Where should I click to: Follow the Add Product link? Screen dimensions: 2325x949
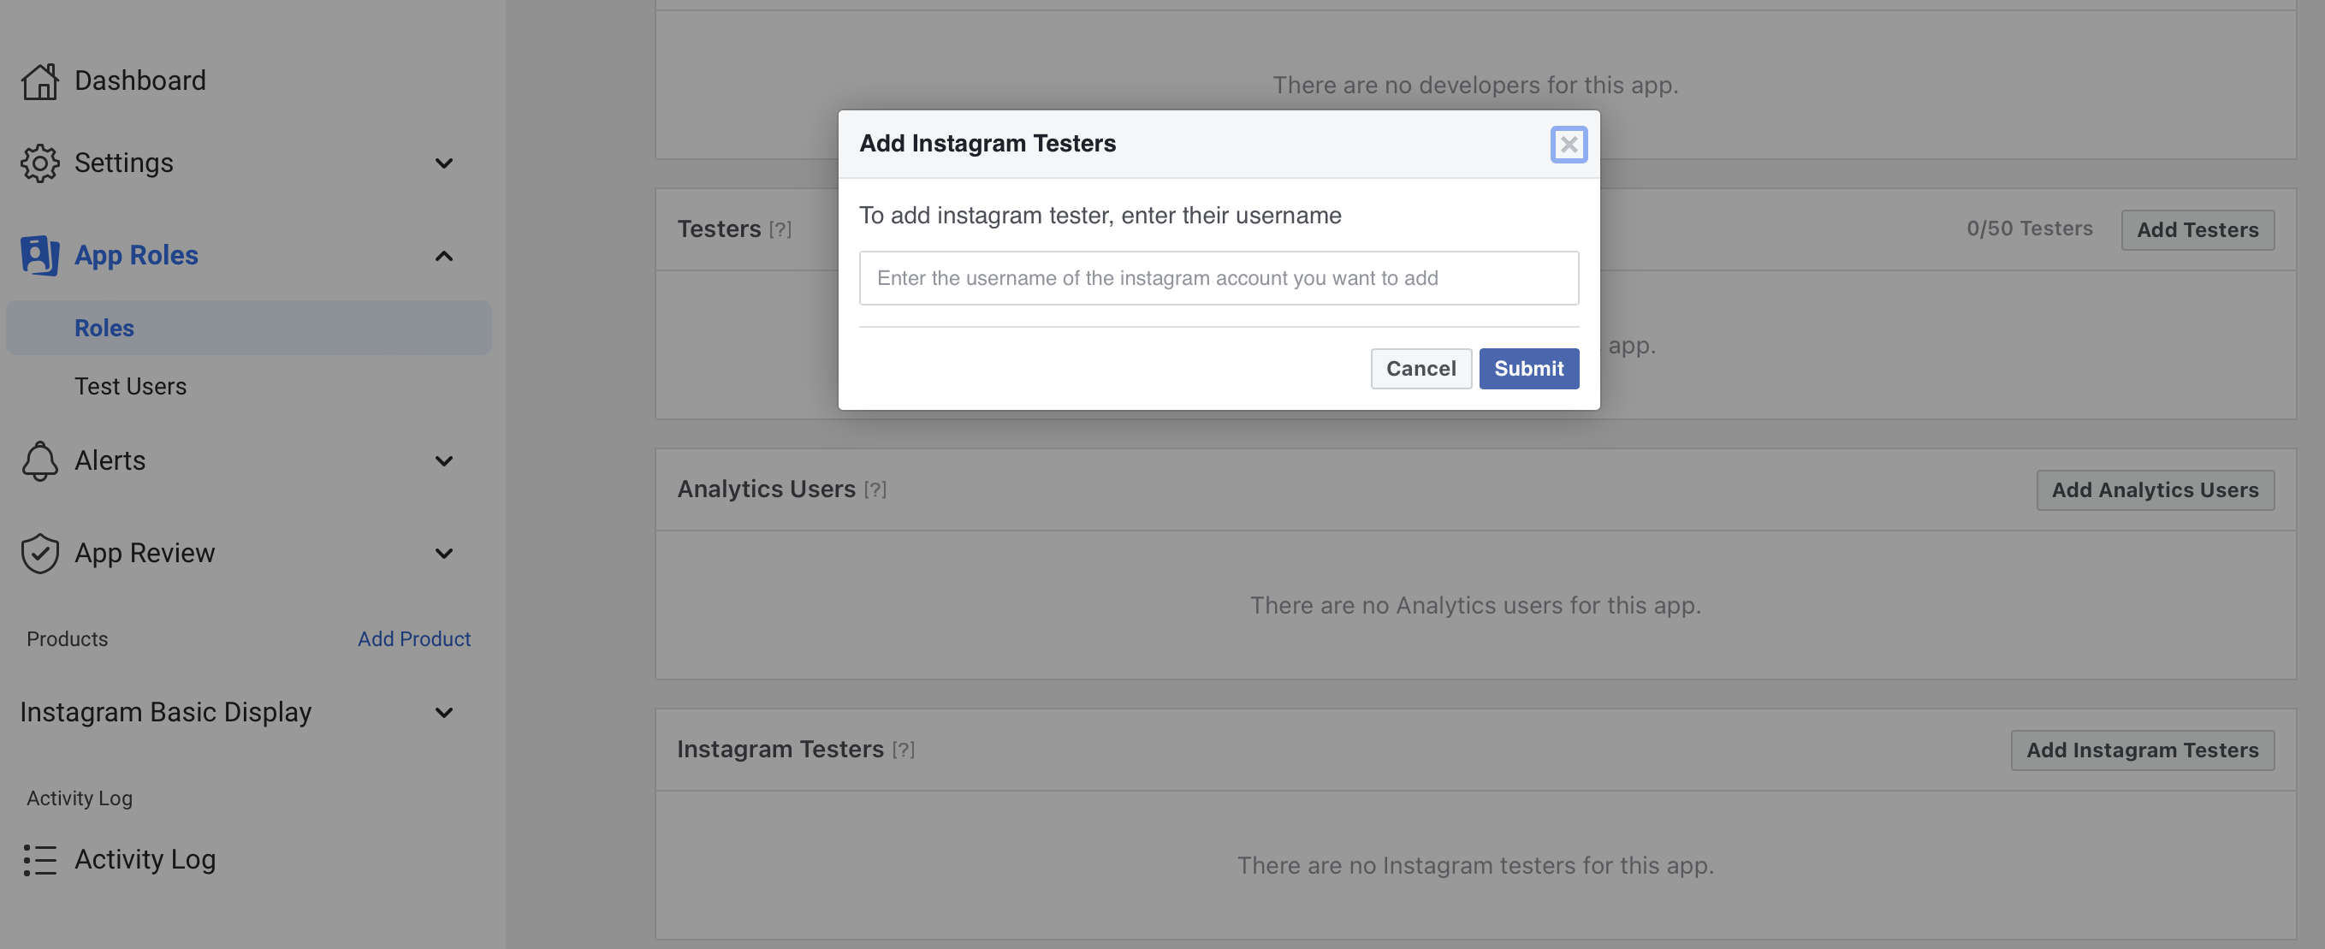(x=414, y=639)
